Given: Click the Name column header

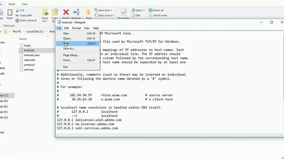Looking at the screenshot, I should [23, 39].
